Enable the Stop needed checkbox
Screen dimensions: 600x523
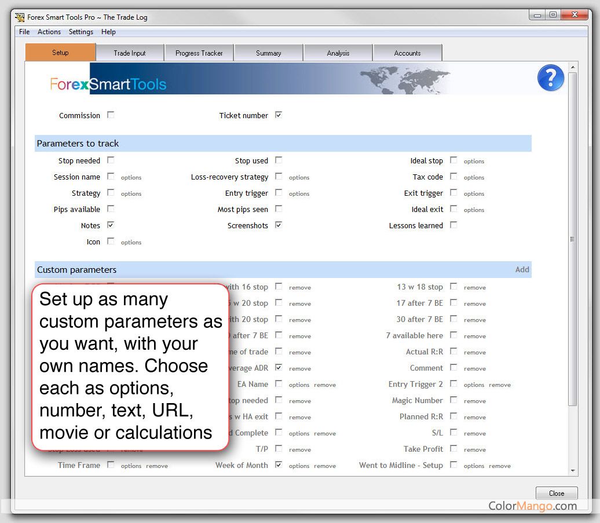click(111, 160)
